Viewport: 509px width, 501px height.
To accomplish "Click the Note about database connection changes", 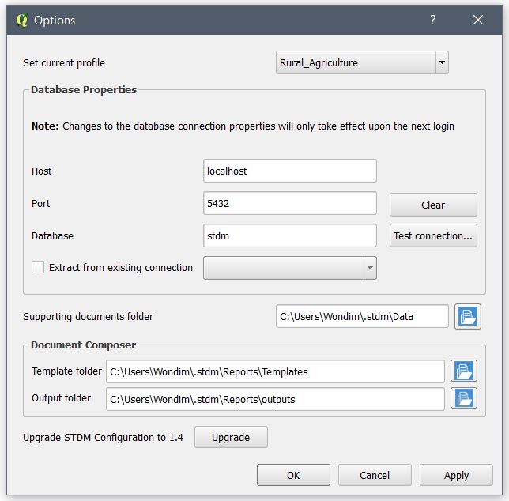I will (x=243, y=126).
